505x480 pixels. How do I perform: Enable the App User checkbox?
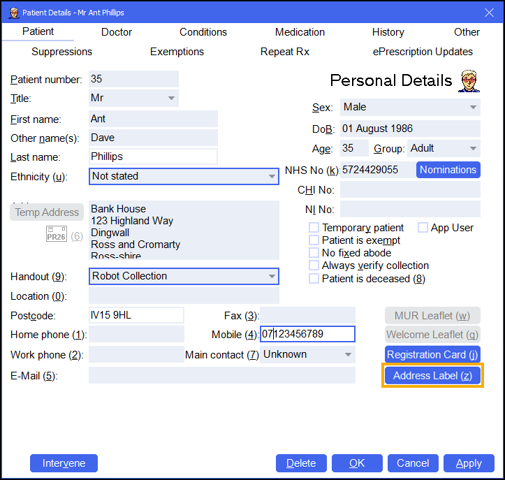click(423, 228)
